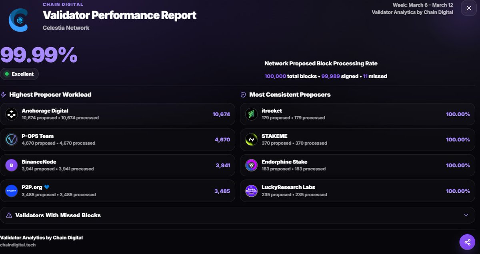Screen dimensions: 480x254
Task: Click Endorphine Stake's 100.00% rate
Action: [x=458, y=165]
